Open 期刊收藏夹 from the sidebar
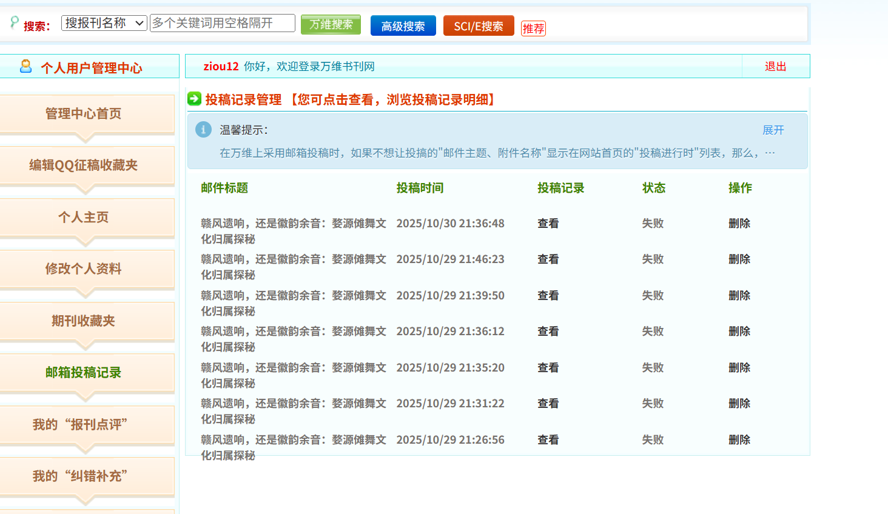This screenshot has width=888, height=514. (x=84, y=321)
